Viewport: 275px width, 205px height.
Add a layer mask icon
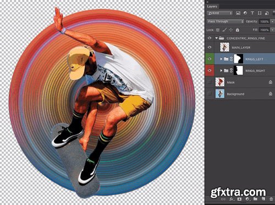click(x=239, y=199)
